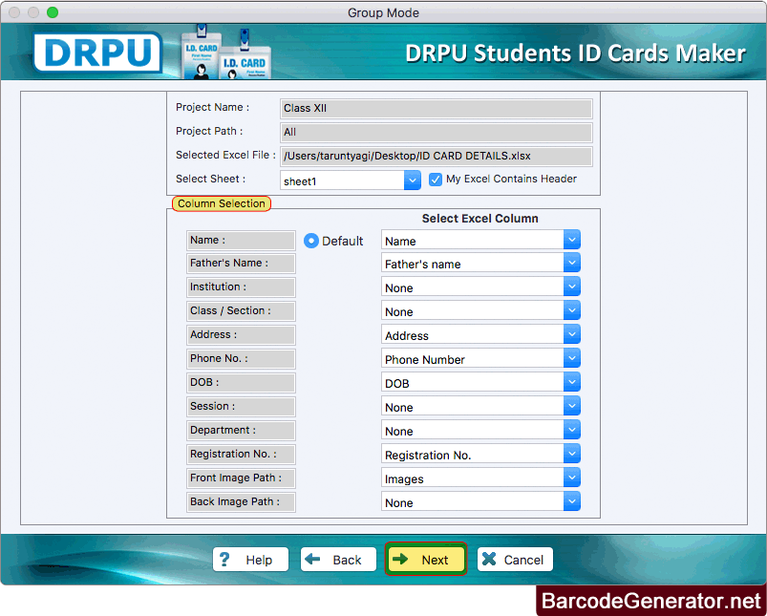Click the Back Image Path label box
Image resolution: width=767 pixels, height=616 pixels.
(x=241, y=502)
